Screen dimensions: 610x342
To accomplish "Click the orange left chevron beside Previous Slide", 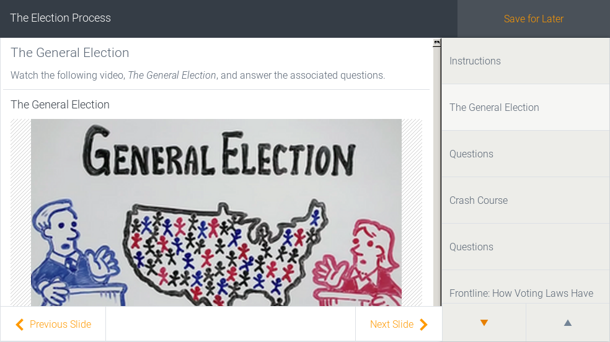I will pyautogui.click(x=20, y=325).
